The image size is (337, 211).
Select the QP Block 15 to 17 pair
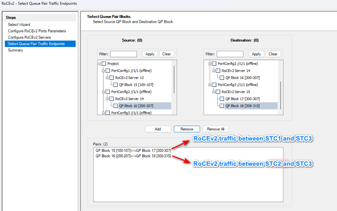pos(133,151)
